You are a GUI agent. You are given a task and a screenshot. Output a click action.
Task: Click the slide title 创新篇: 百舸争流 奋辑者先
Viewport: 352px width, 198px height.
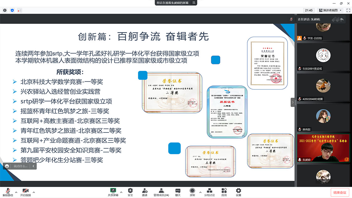tap(143, 36)
